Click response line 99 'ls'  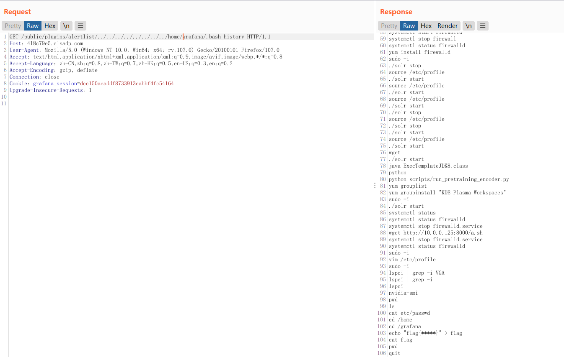[392, 306]
